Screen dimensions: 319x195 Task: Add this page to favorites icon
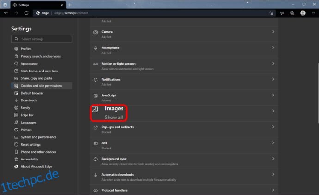271,13
